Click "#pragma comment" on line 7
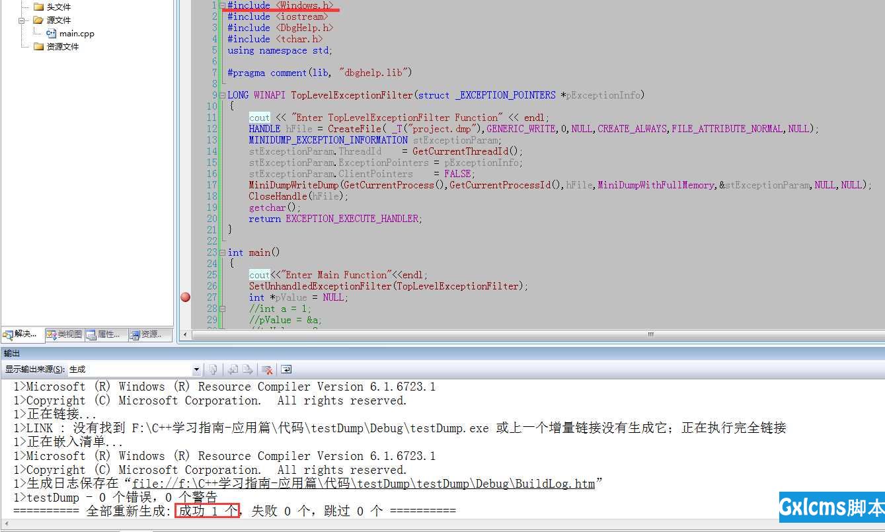885x532 pixels. click(267, 73)
